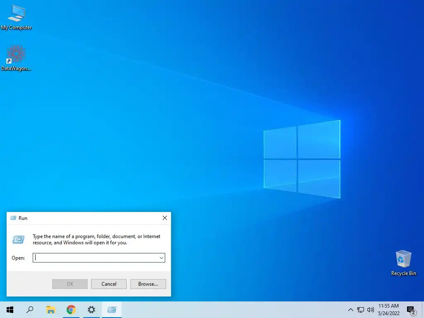Open the My Computer desktop icon

[16, 17]
